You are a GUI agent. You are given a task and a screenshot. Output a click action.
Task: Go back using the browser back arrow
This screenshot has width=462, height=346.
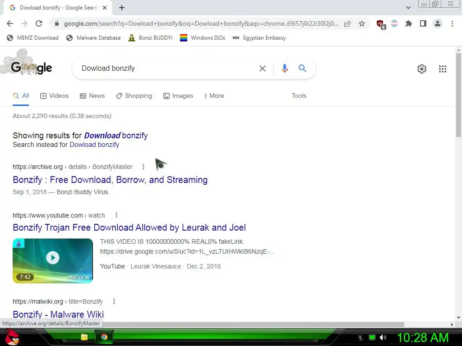[x=10, y=23]
